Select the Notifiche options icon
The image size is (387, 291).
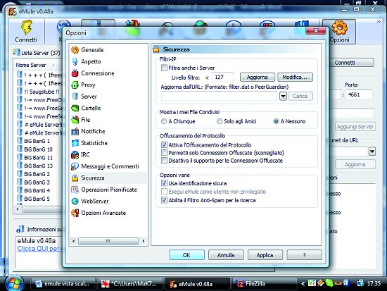click(75, 131)
